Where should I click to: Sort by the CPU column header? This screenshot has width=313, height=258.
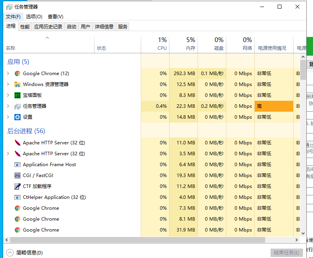(155, 44)
